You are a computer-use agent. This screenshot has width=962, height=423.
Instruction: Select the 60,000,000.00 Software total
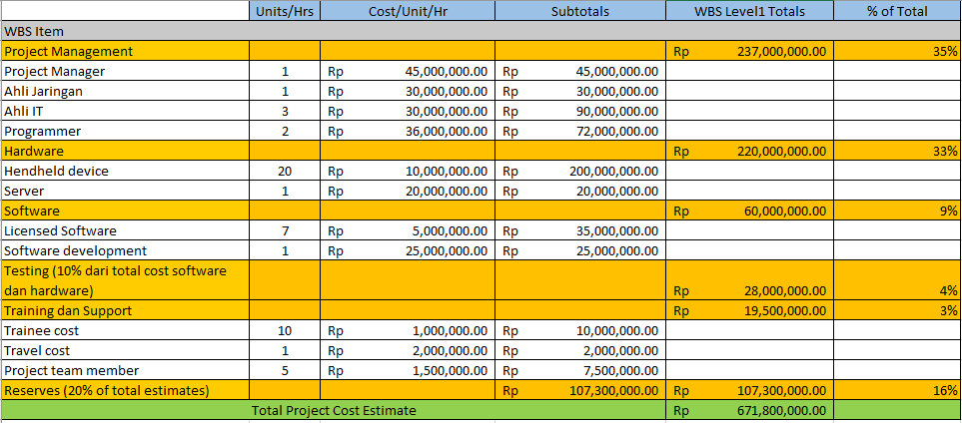[750, 211]
